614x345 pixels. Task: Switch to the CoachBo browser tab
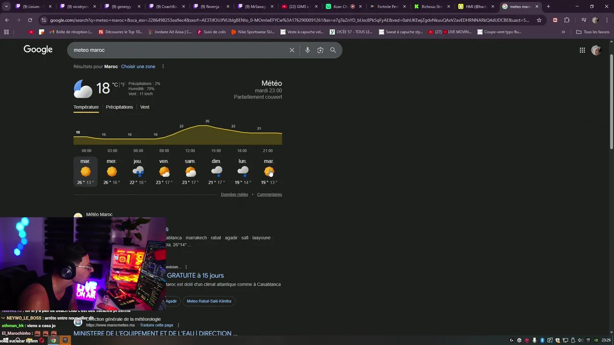click(166, 7)
